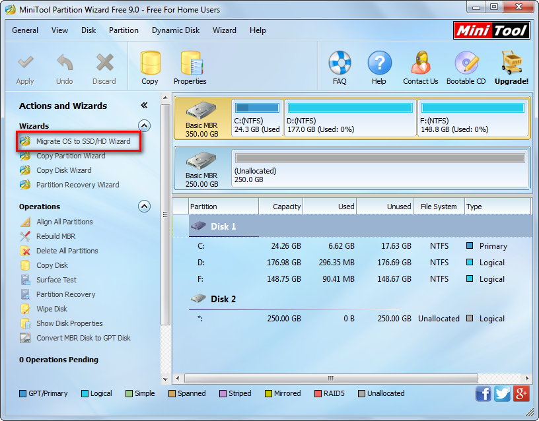Click the Apply checkmark icon
Image resolution: width=539 pixels, height=421 pixels.
pos(25,63)
